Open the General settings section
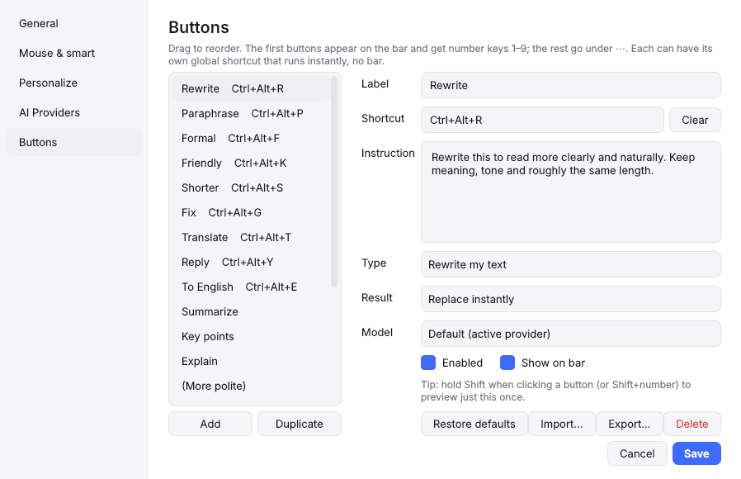Screen dimensions: 741x479 [74, 24]
